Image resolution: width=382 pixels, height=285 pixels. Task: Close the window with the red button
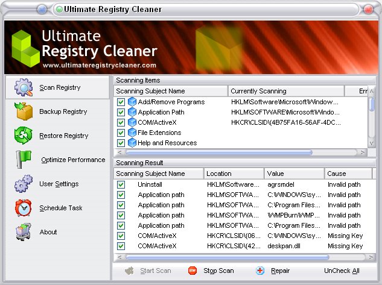(368, 10)
